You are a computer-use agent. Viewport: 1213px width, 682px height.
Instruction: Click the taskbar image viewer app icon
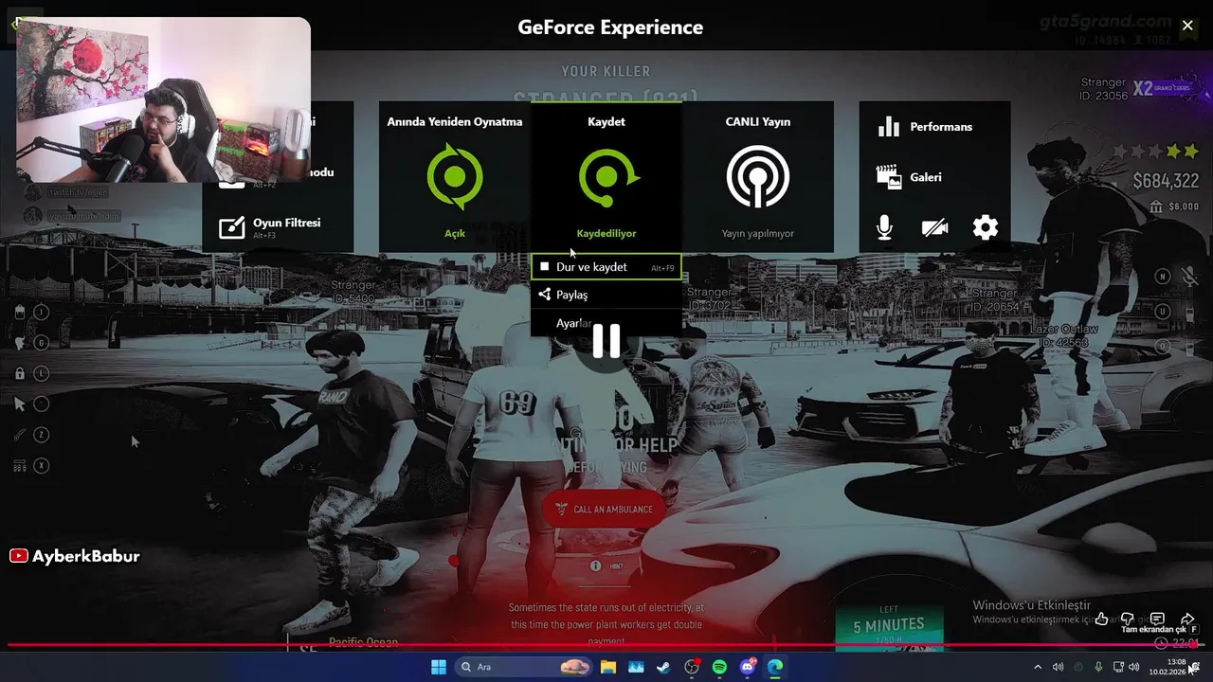636,667
